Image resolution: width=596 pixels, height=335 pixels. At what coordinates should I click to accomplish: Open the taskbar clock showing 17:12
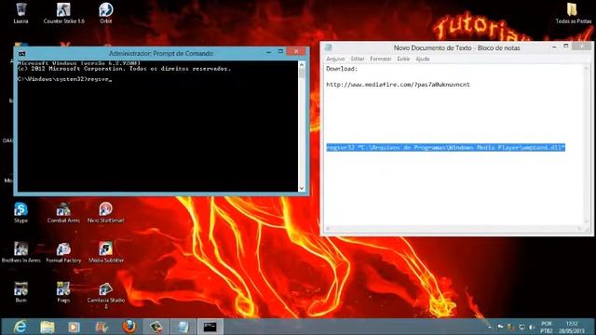coord(572,327)
